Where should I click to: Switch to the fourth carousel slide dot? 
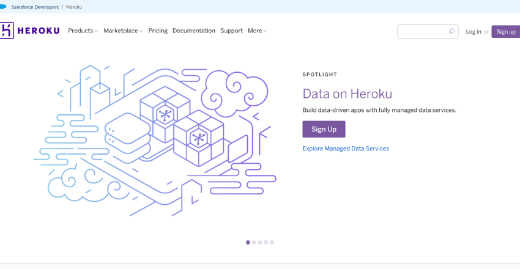[266, 243]
